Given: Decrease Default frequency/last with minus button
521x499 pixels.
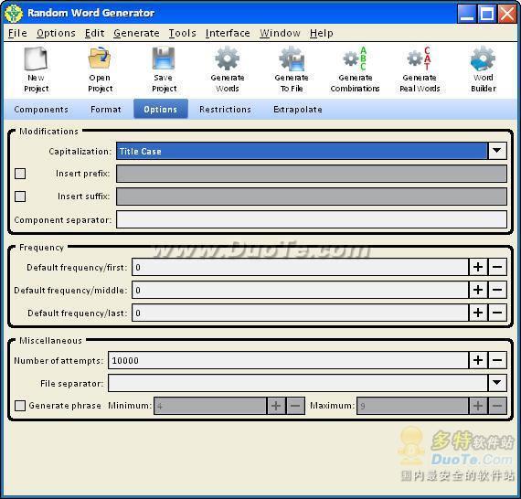Looking at the screenshot, I should (x=497, y=313).
